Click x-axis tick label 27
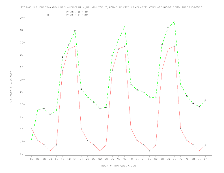The height and width of the screenshot is (173, 224). pos(87,159)
